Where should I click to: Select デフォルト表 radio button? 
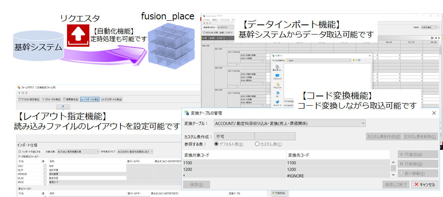click(x=217, y=144)
